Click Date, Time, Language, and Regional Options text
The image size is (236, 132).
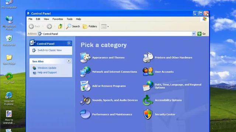point(178,86)
